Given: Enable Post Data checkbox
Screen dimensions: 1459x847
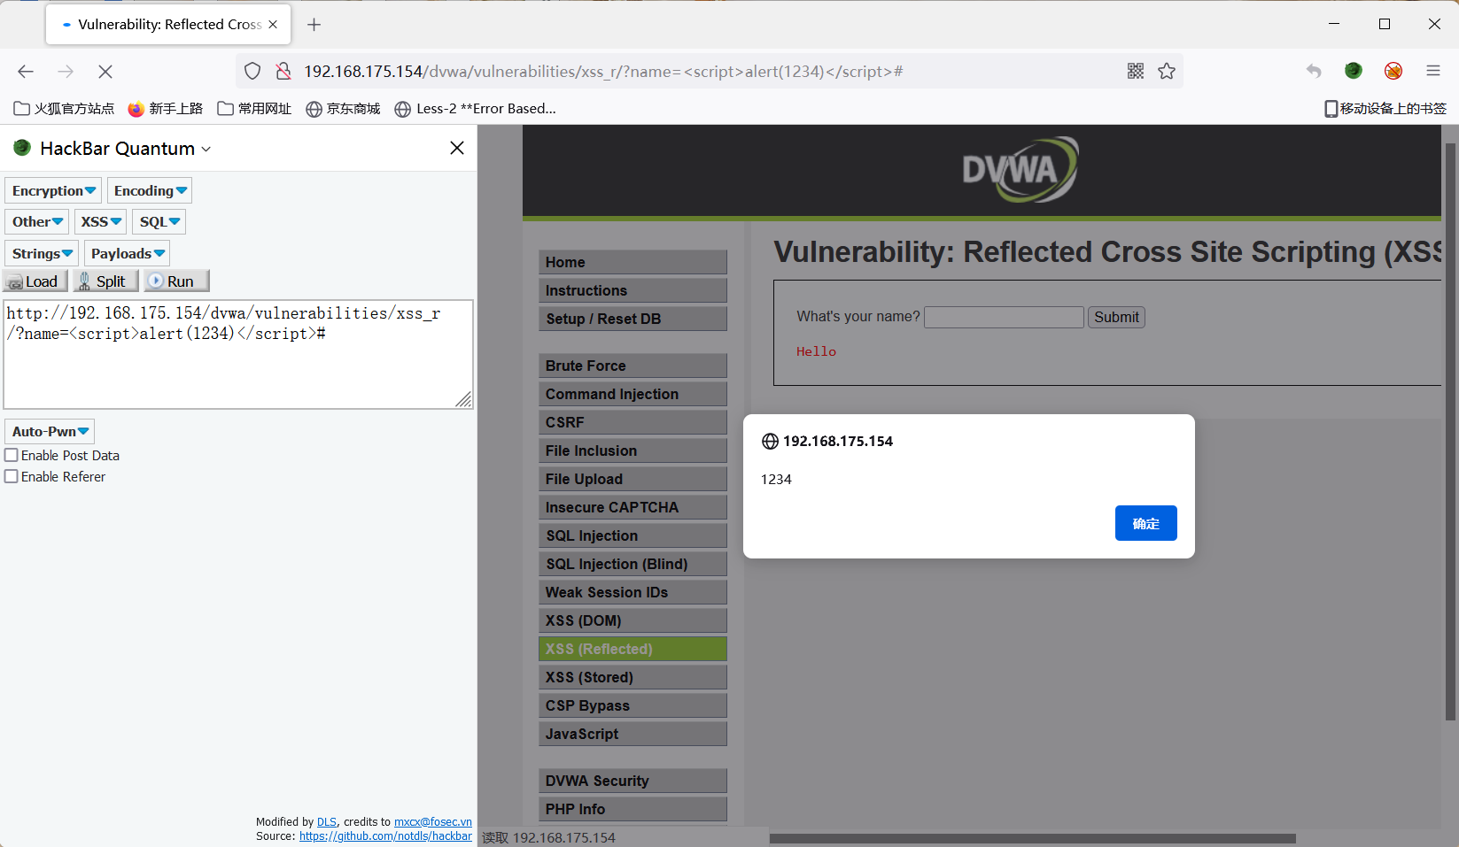Looking at the screenshot, I should point(12,455).
